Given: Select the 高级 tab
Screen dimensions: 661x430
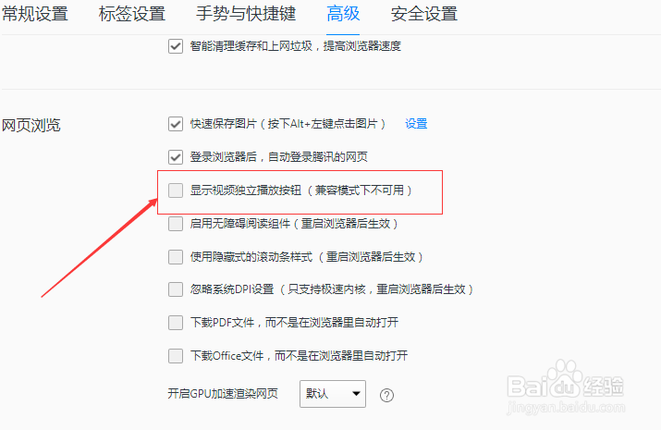Looking at the screenshot, I should [x=343, y=14].
